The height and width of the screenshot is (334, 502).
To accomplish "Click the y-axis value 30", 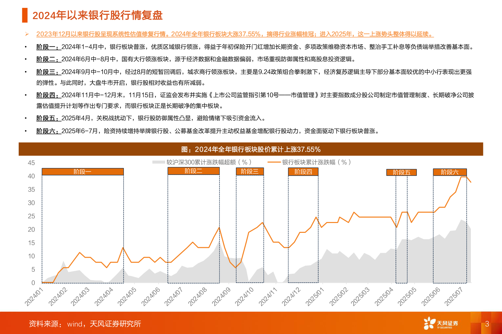I will [x=31, y=203].
